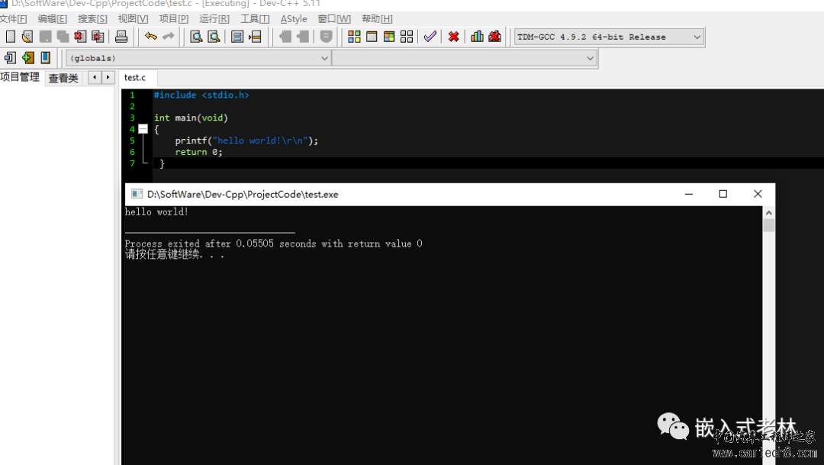This screenshot has width=824, height=465.
Task: Click the Redo arrow icon
Action: [168, 37]
